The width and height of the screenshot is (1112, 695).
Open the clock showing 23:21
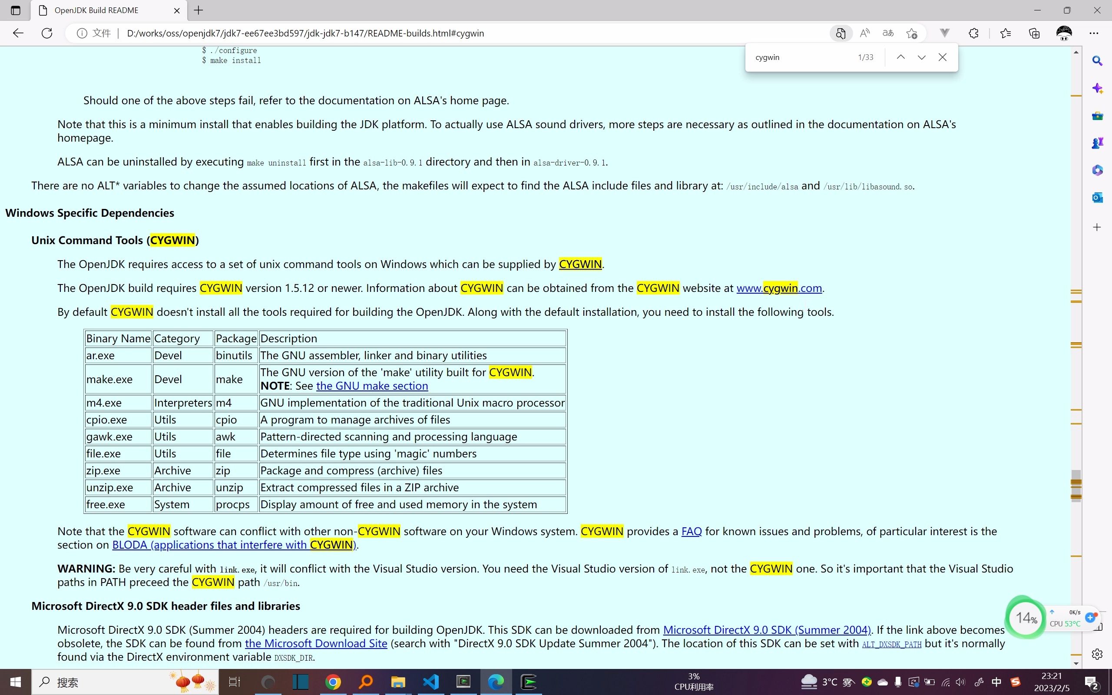point(1051,682)
